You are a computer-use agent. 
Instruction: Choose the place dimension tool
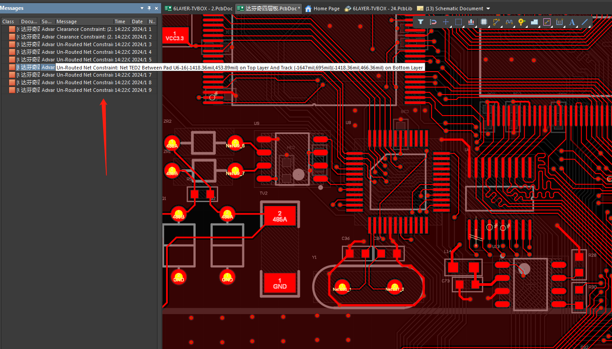559,22
